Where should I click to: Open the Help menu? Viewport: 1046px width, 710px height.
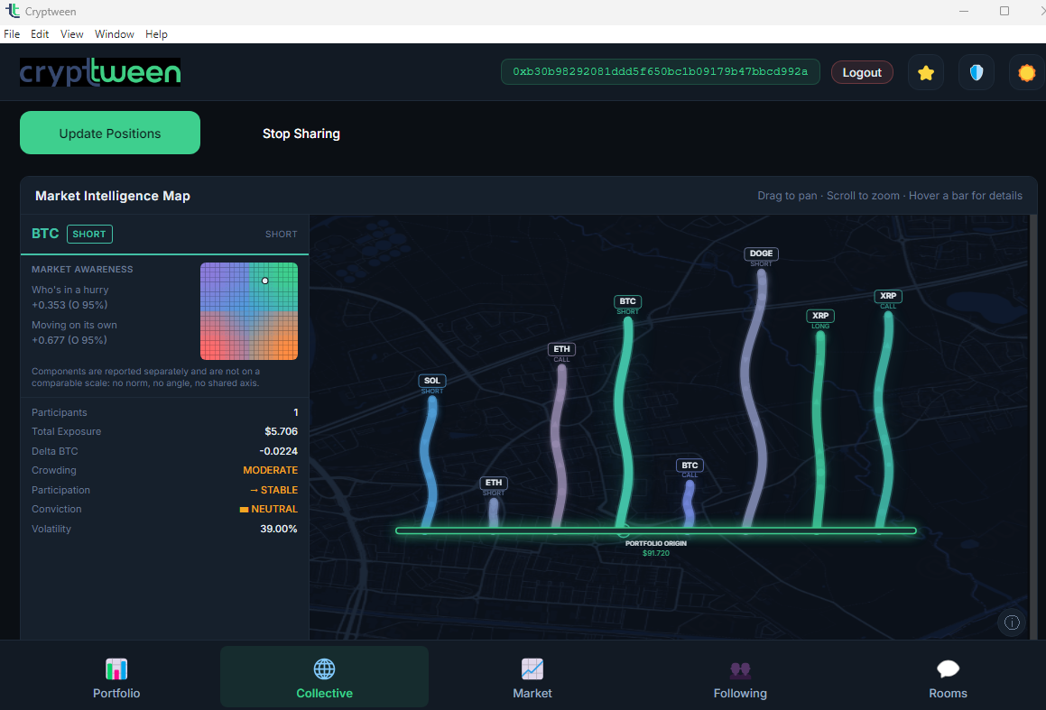tap(156, 34)
